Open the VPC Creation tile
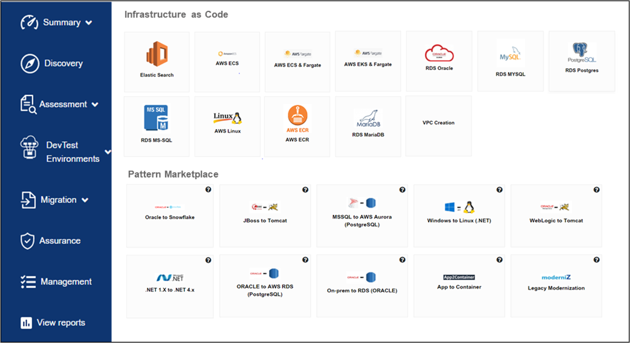This screenshot has width=630, height=343. click(438, 126)
